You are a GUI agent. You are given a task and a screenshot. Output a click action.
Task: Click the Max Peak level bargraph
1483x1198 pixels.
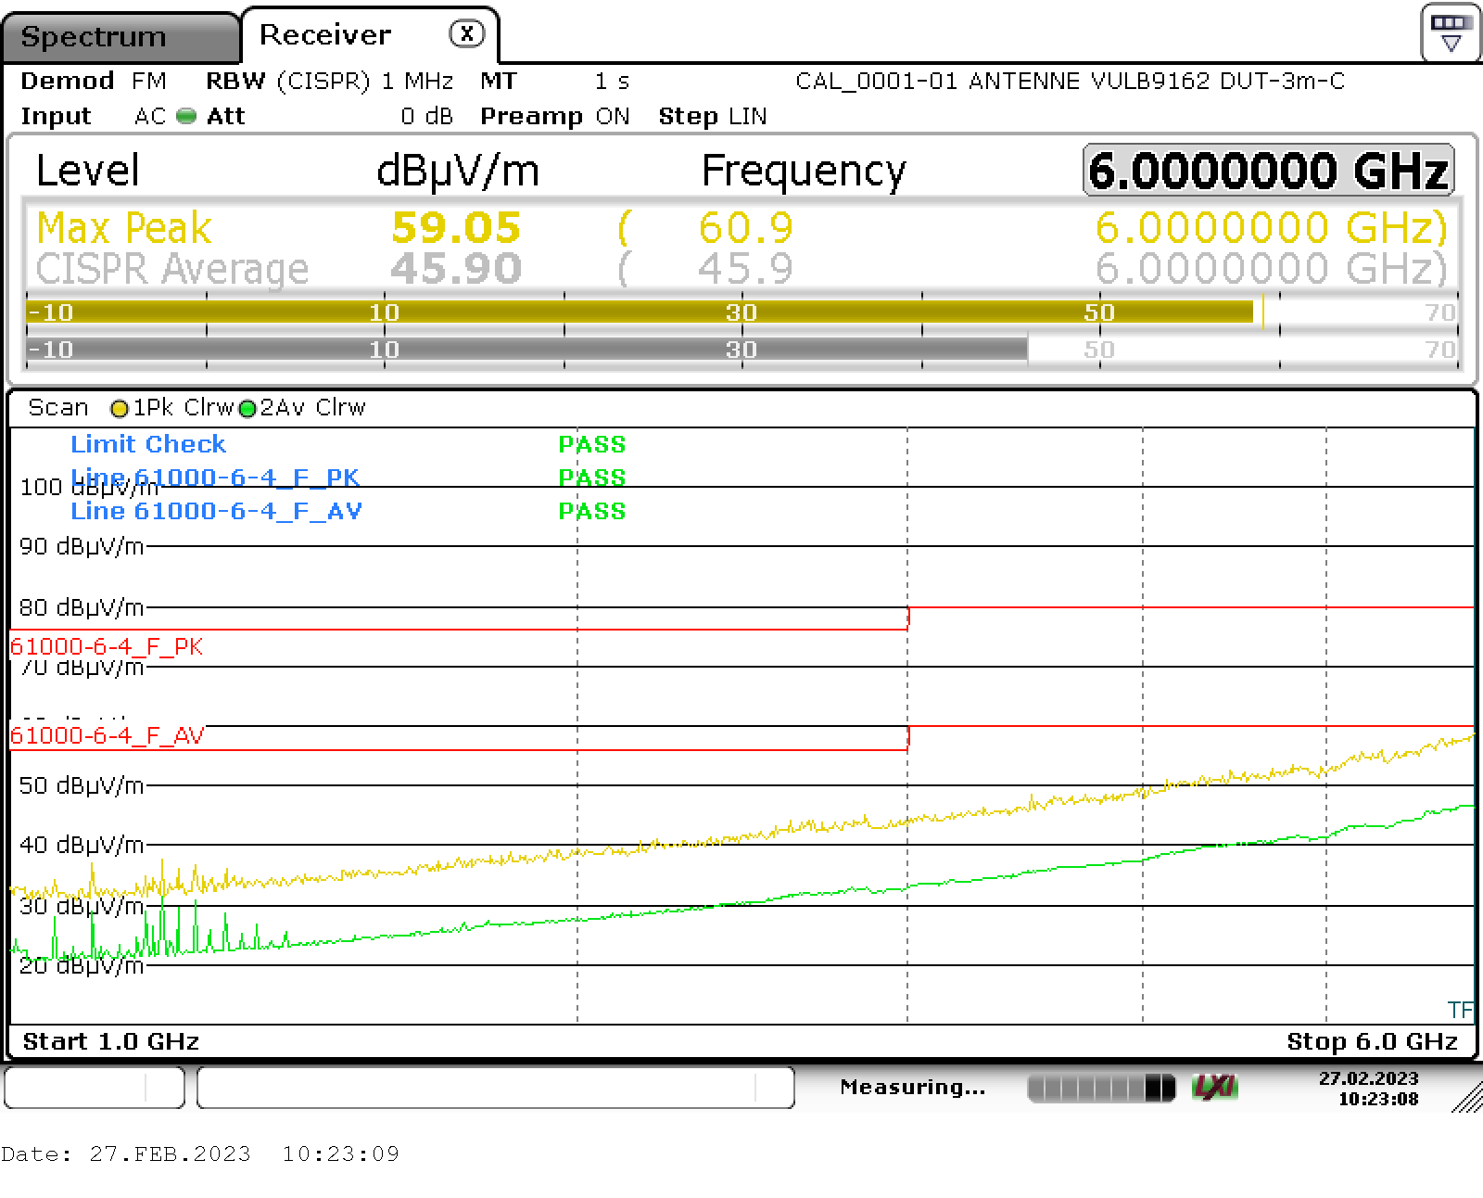point(741,312)
